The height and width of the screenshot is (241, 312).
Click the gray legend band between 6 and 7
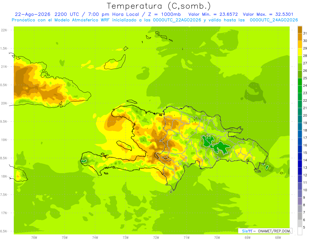click(x=300, y=216)
